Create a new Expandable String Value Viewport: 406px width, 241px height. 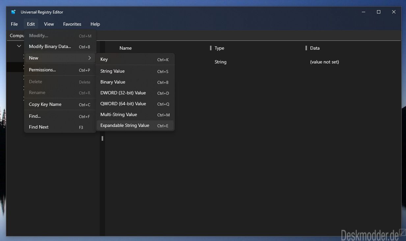click(x=135, y=126)
